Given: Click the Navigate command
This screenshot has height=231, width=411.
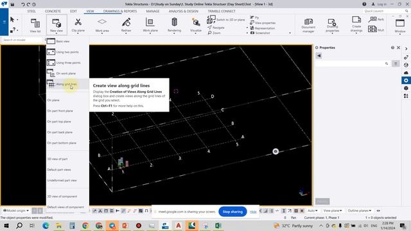Looking at the screenshot, I should coord(216,28).
